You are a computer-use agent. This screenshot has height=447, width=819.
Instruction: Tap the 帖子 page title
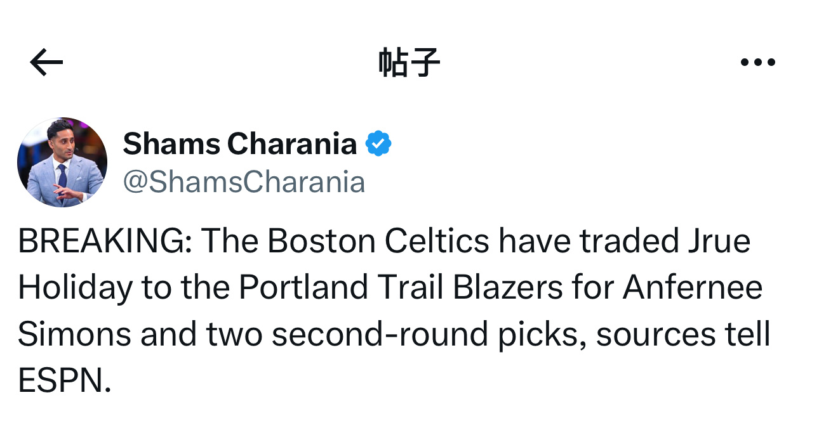(409, 63)
